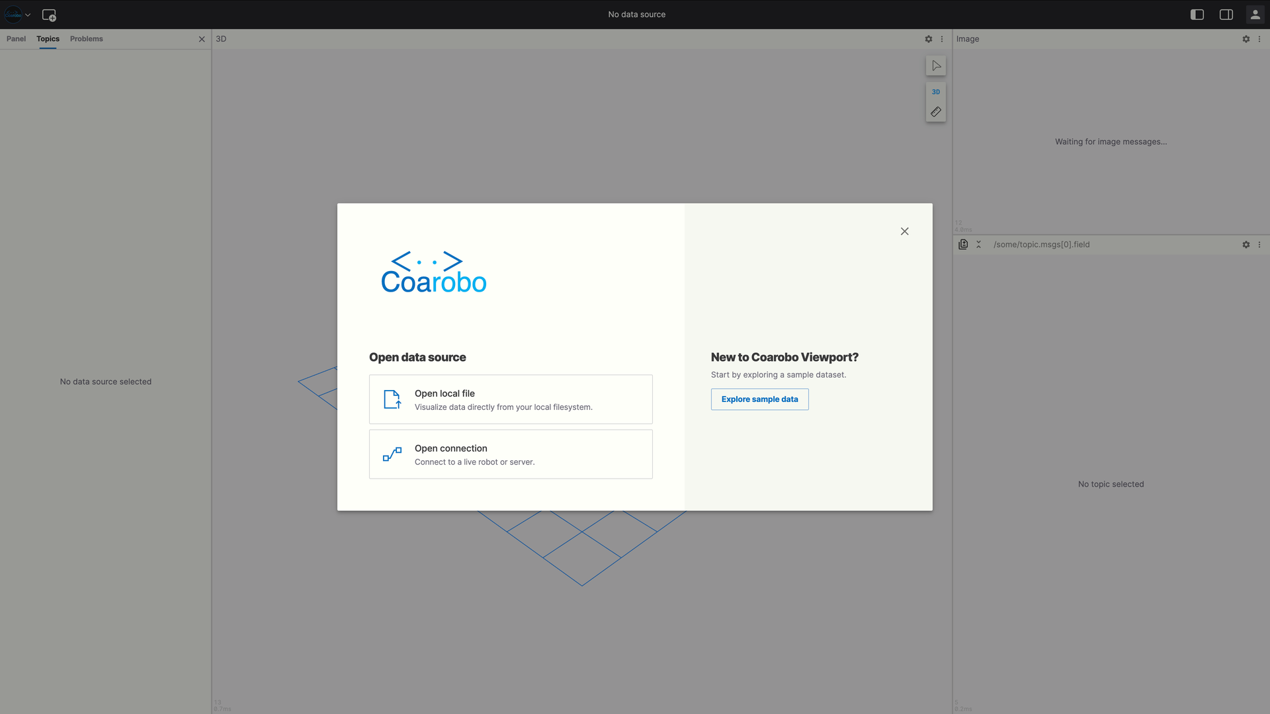
Task: Switch to the Panel tab
Action: tap(16, 39)
